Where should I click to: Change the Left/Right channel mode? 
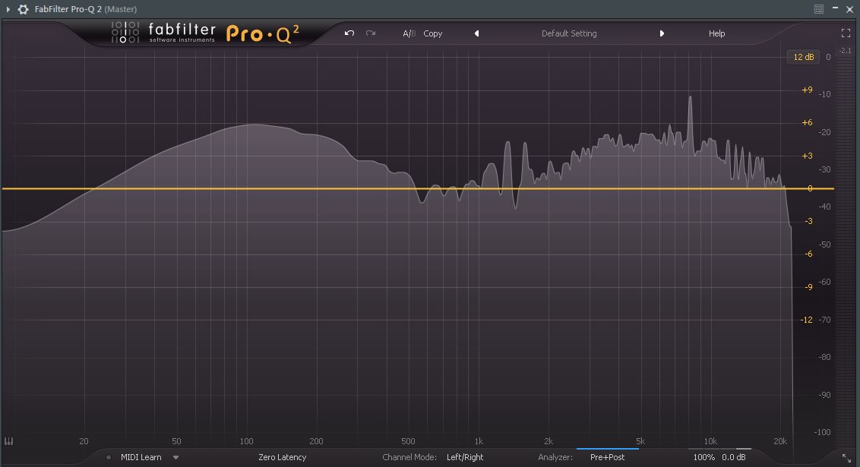click(x=464, y=457)
